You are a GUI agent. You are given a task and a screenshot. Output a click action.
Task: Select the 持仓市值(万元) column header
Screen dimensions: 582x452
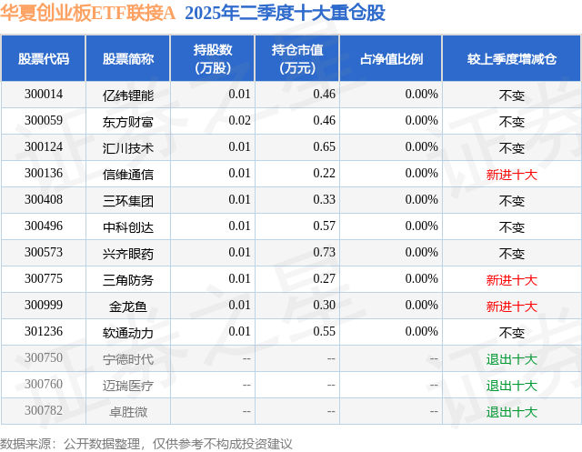point(297,58)
